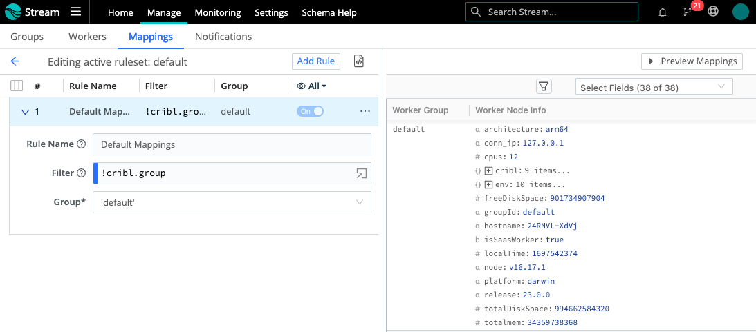The height and width of the screenshot is (332, 756).
Task: Open the Select Fields dropdown
Action: [654, 88]
